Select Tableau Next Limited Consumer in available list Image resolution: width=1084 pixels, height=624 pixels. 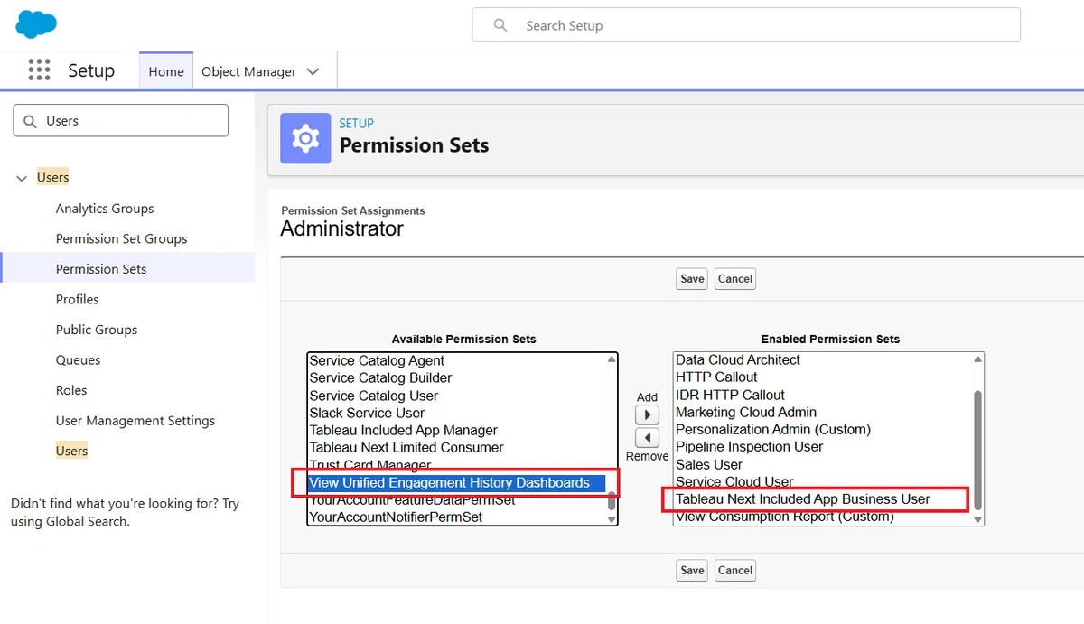click(x=406, y=447)
